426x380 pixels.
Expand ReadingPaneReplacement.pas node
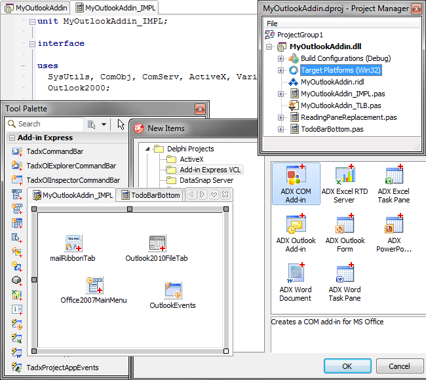pyautogui.click(x=281, y=117)
